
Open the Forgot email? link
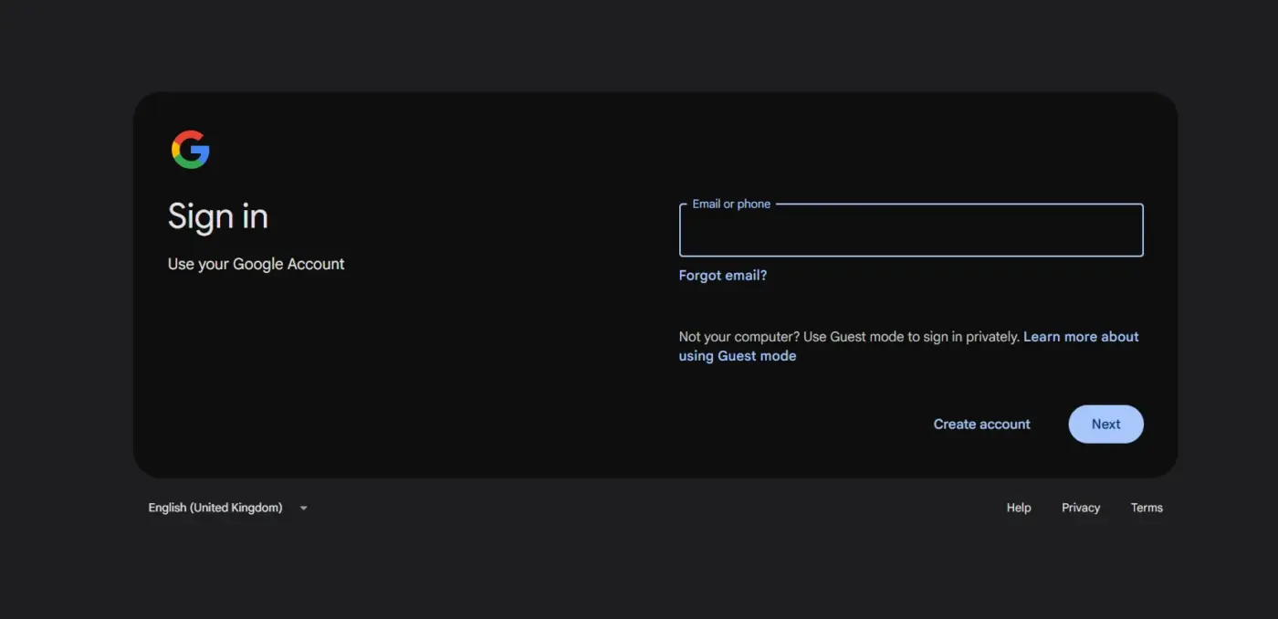tap(723, 276)
